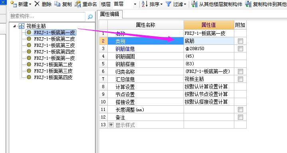287x153 pixels.
Task: Click the 从其他楼层复制构件 icon
Action: (x=194, y=4)
